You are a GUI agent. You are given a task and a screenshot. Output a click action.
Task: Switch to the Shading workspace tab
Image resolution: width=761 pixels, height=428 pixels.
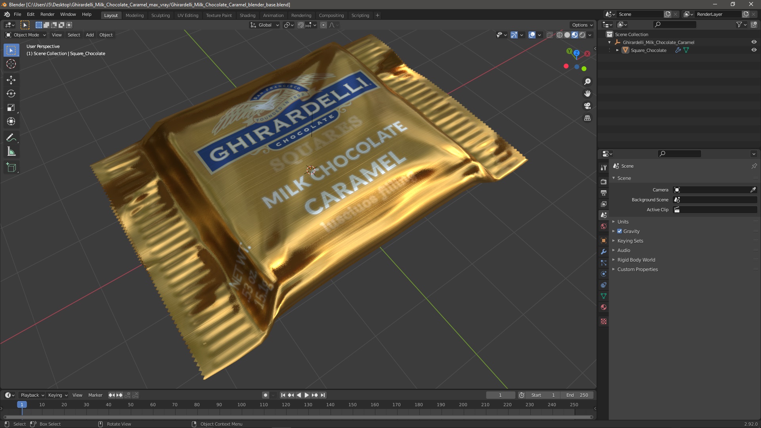point(247,15)
